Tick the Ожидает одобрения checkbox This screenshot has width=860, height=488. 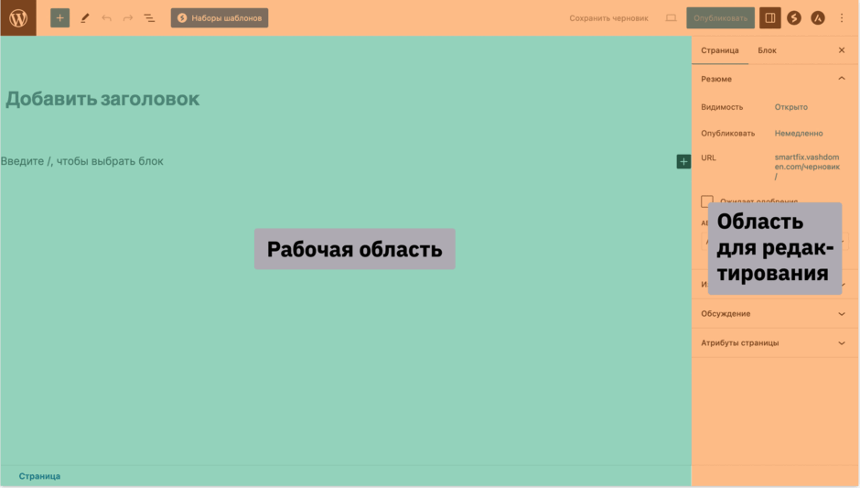pos(707,201)
